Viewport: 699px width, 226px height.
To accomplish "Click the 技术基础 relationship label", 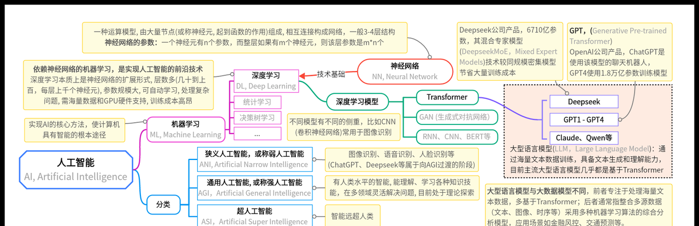I will tap(331, 74).
